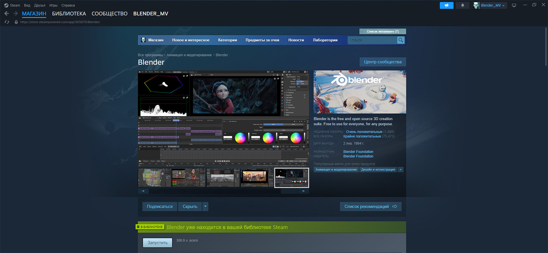Viewport: 548px width, 253px height.
Task: Click the main video editing screenshot
Action: pyautogui.click(x=223, y=119)
